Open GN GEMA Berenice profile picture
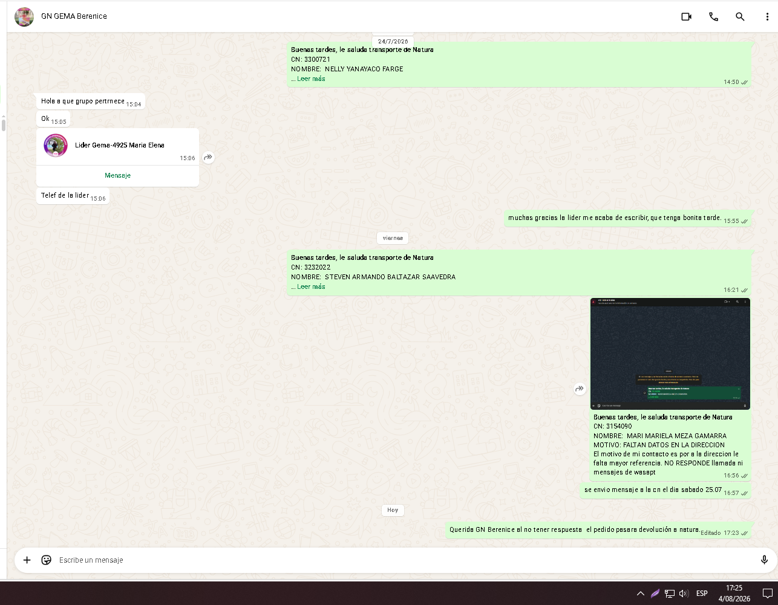The height and width of the screenshot is (605, 778). point(24,17)
